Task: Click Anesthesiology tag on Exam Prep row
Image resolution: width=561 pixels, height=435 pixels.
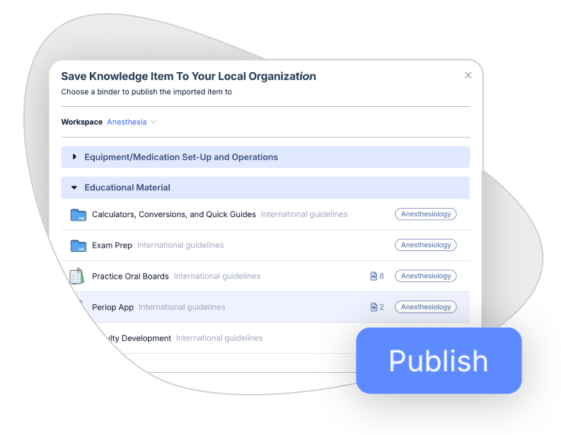Action: tap(426, 245)
